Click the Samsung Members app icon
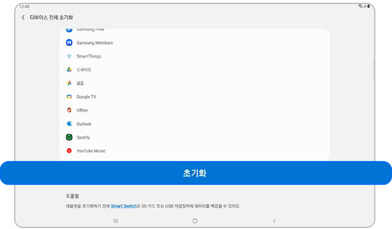The height and width of the screenshot is (229, 392). pyautogui.click(x=69, y=42)
